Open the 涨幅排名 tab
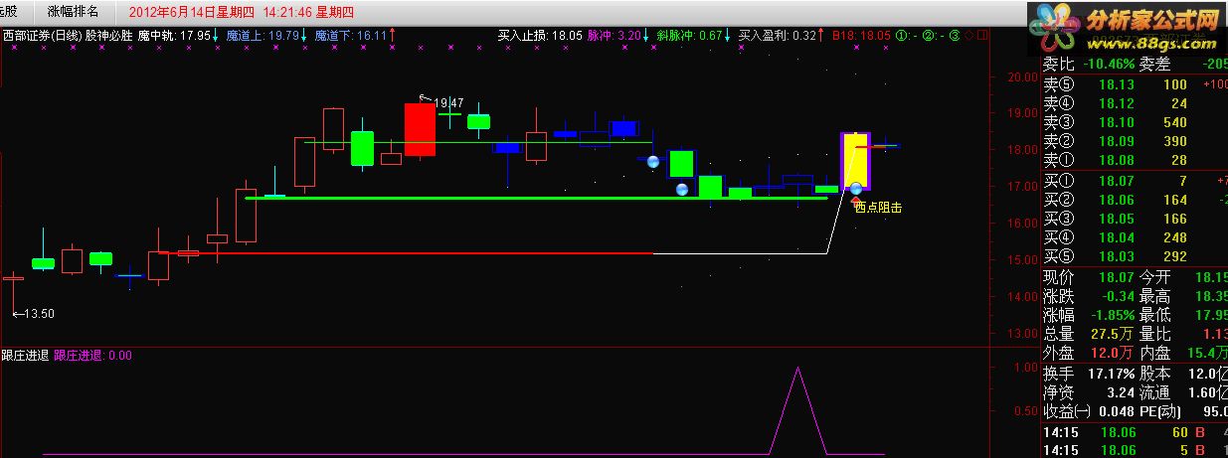 pyautogui.click(x=74, y=12)
